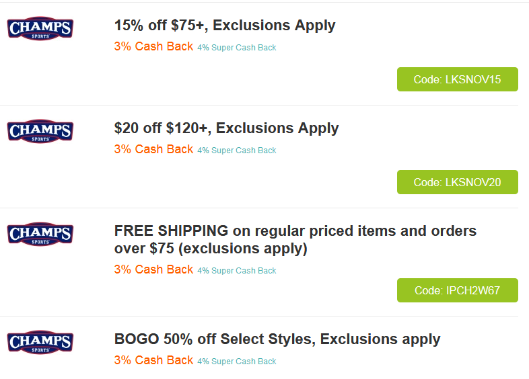Click Champs Sports logo beside BOGO 50% offer
Screen dimensions: 529x379
coord(40,341)
